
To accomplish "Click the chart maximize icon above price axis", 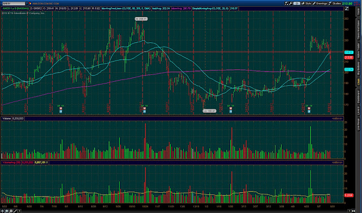I will (347, 8).
